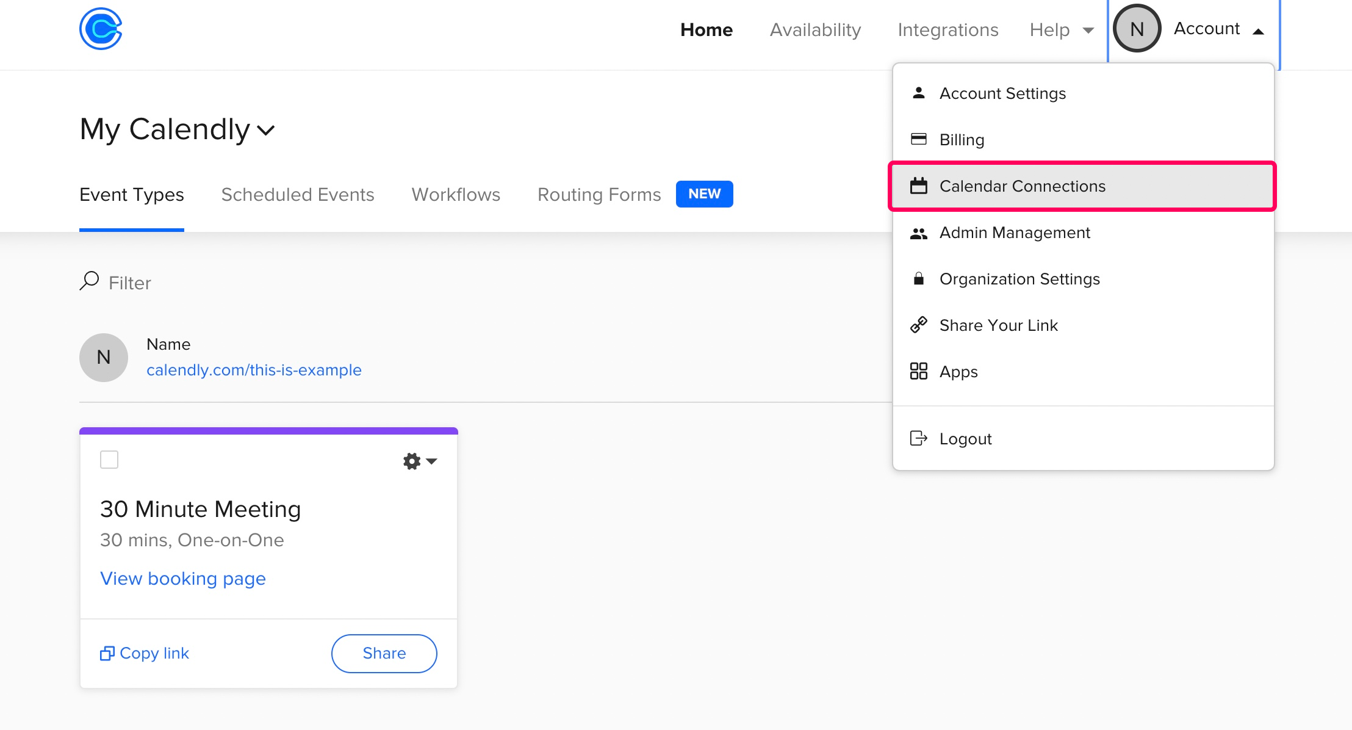Image resolution: width=1352 pixels, height=730 pixels.
Task: Open the Availability nav item
Action: (815, 29)
